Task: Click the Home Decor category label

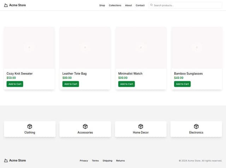Action: coord(141,133)
